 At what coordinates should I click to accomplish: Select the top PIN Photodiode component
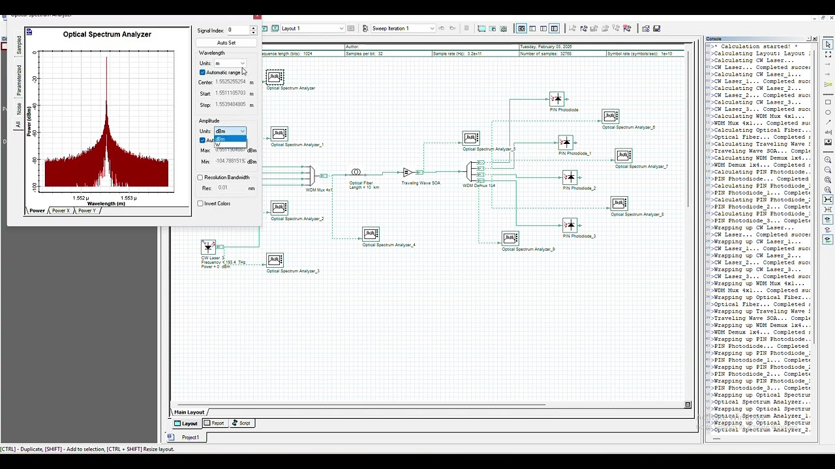tap(556, 99)
